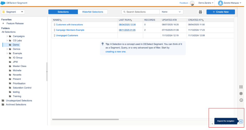The height and width of the screenshot is (130, 246).
Task: Open last run 08/04/2025 12:08 link
Action: coord(127,25)
